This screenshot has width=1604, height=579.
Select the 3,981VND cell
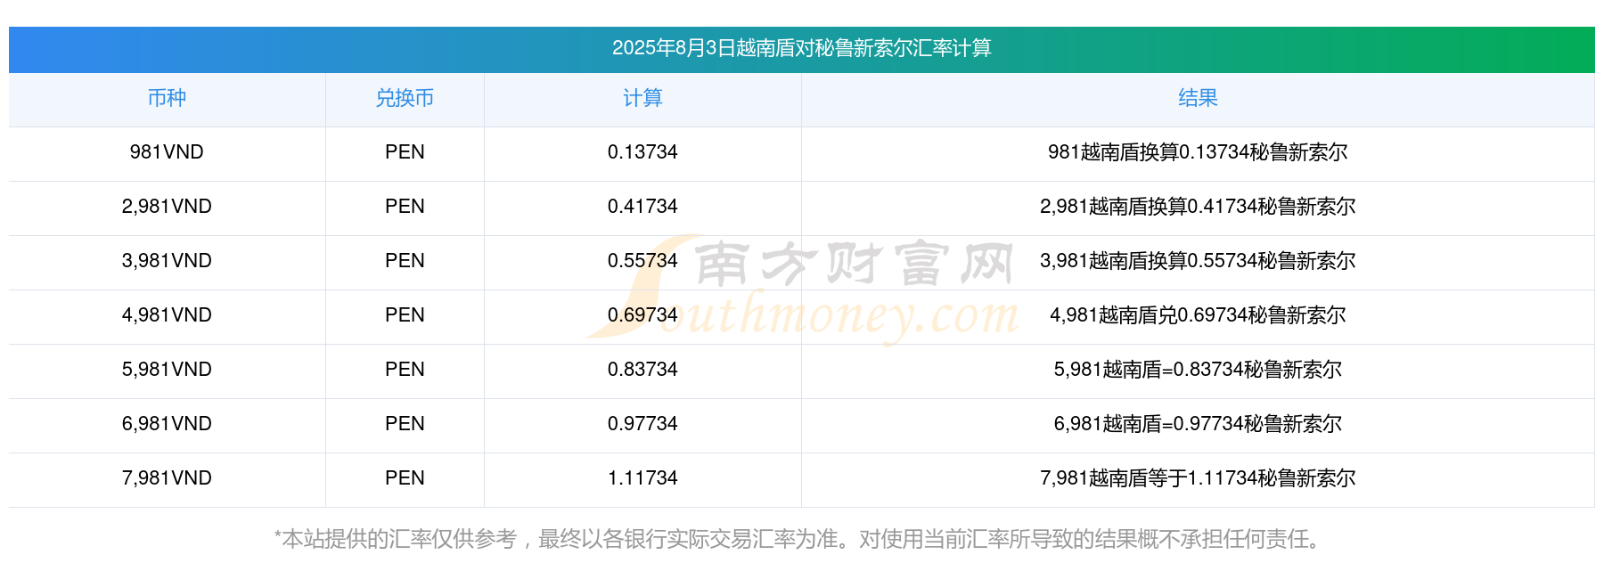click(167, 261)
